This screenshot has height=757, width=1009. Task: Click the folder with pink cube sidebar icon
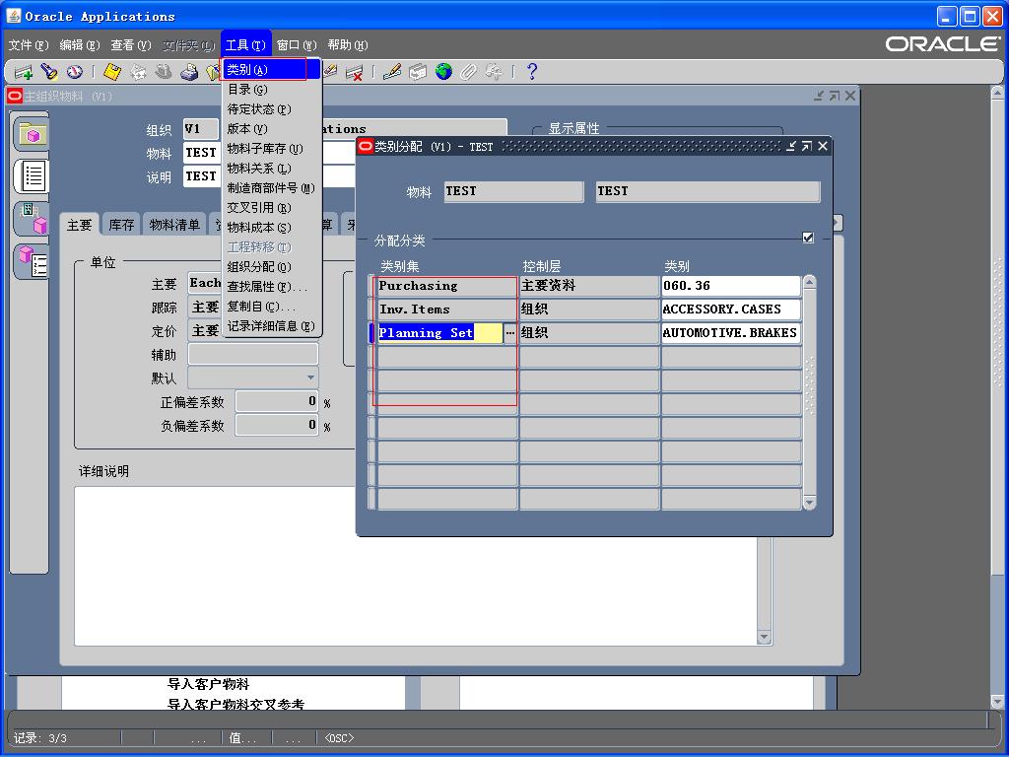[x=31, y=134]
